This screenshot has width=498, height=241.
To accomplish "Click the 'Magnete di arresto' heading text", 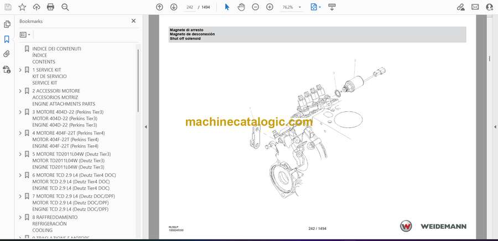I will (186, 30).
